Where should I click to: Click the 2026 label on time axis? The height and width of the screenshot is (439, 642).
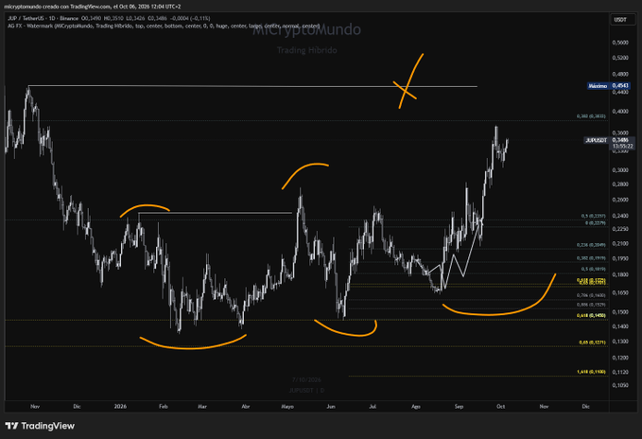click(x=120, y=407)
